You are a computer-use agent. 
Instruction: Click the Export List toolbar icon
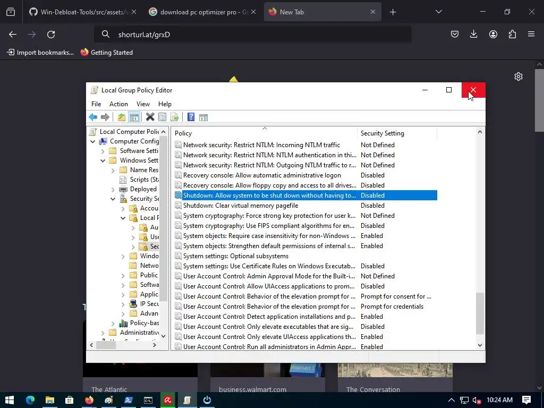tap(174, 117)
